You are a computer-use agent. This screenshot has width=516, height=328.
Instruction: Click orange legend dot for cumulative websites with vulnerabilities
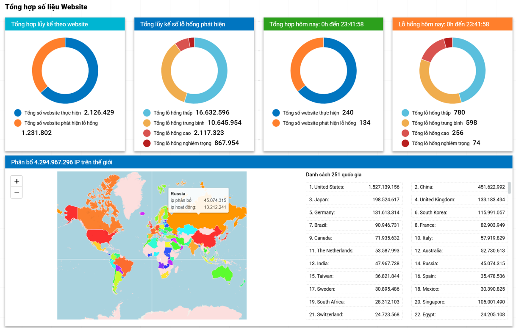click(x=18, y=123)
